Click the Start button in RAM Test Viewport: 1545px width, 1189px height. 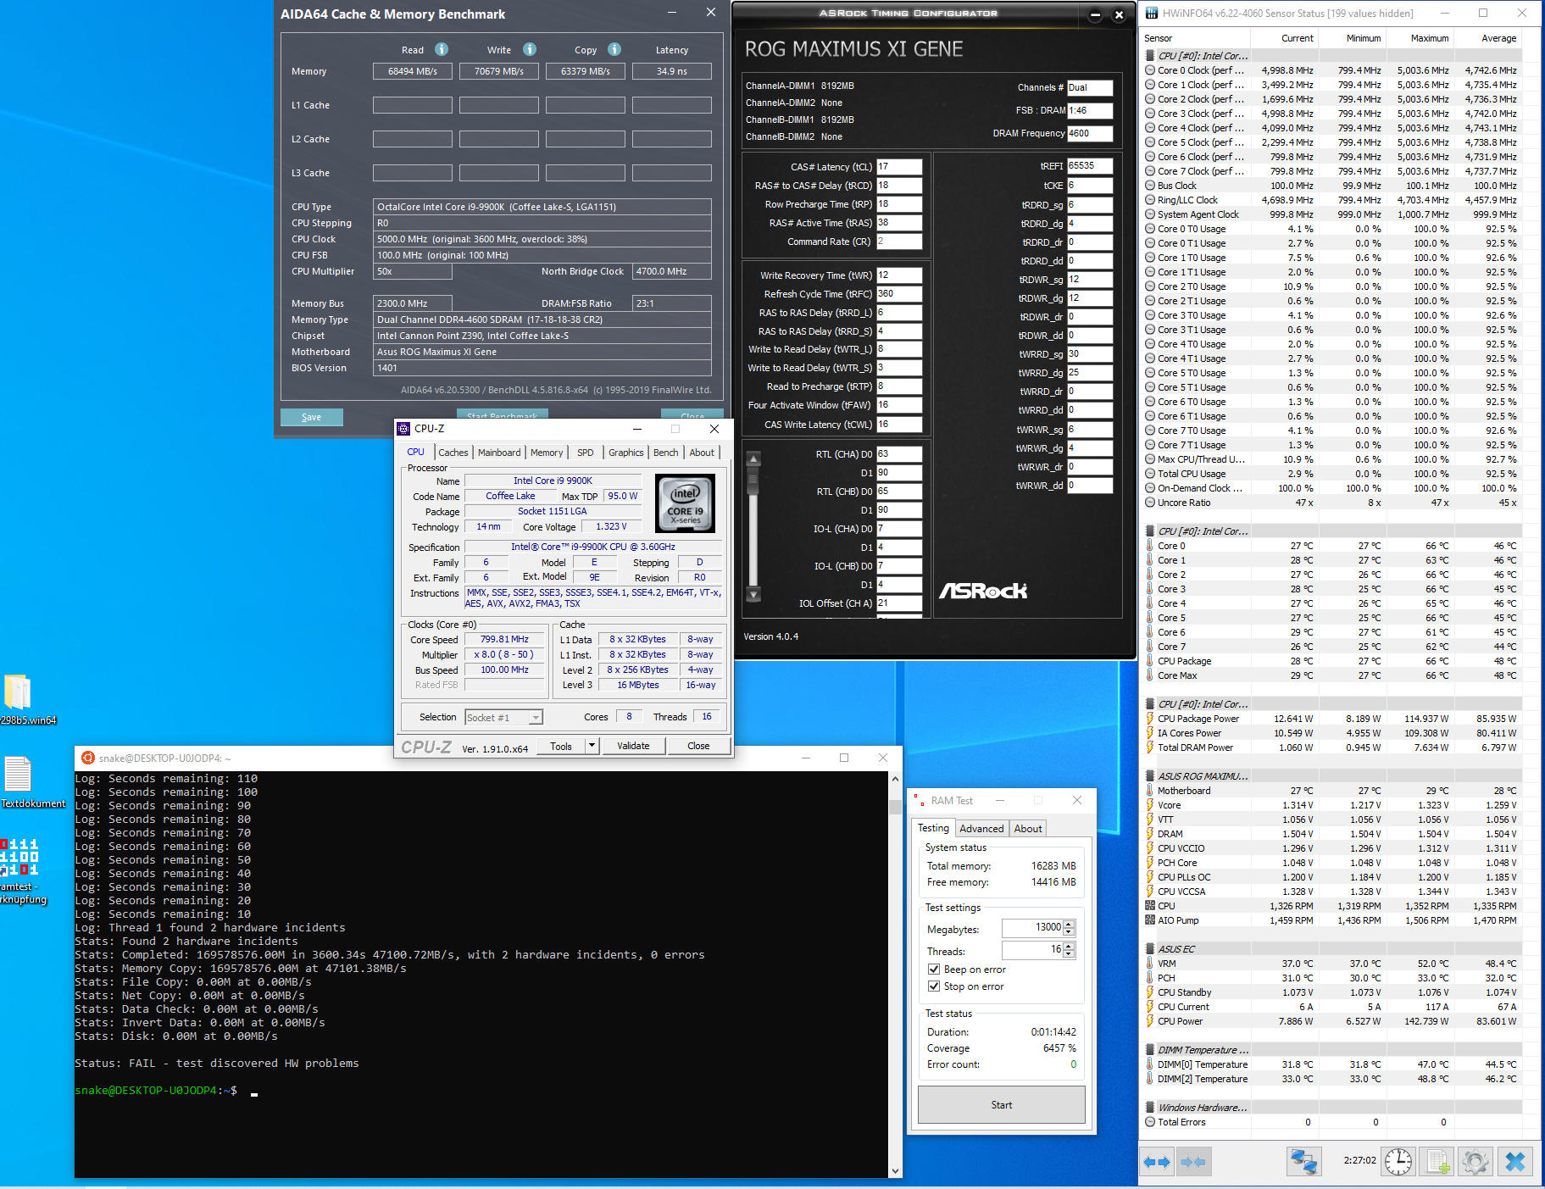[x=1002, y=1105]
